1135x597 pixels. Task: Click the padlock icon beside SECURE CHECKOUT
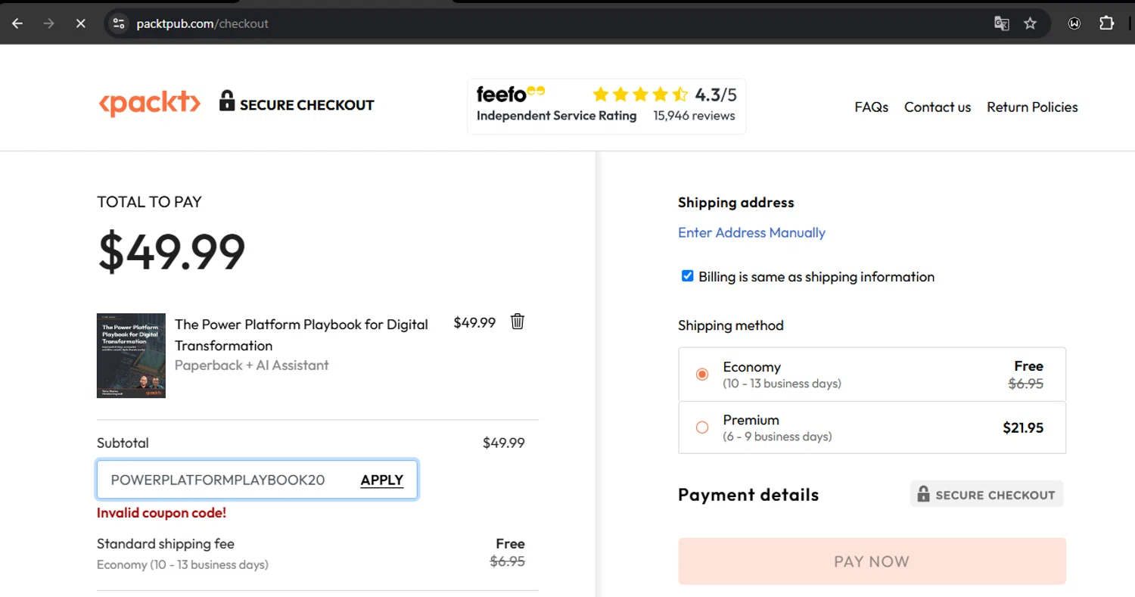point(226,101)
